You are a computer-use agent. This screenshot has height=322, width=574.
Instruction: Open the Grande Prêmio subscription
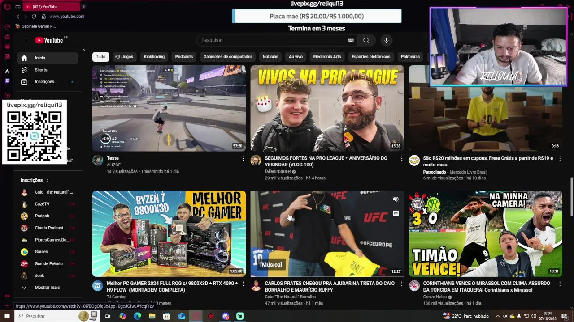point(47,264)
